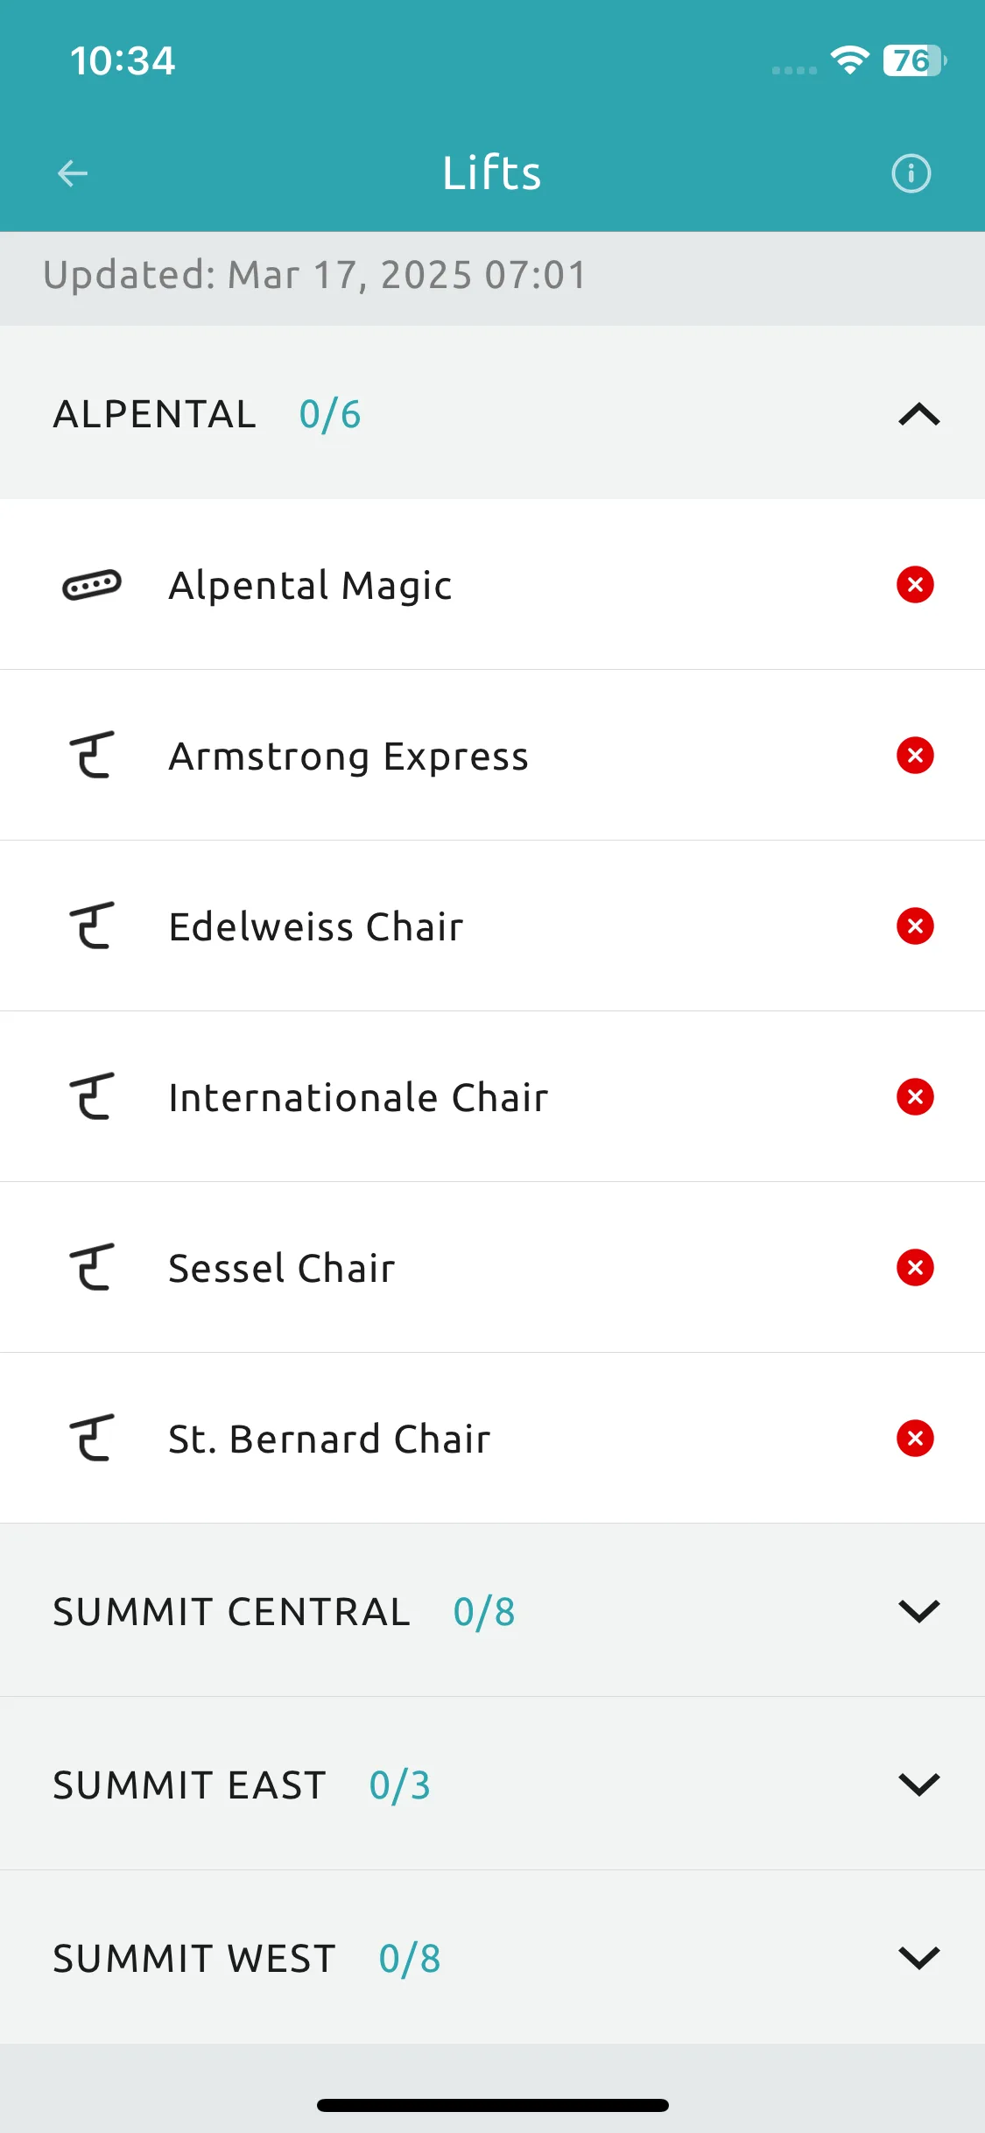Tap the St. Bernard Chair closed status icon
This screenshot has height=2133, width=985.
915,1438
